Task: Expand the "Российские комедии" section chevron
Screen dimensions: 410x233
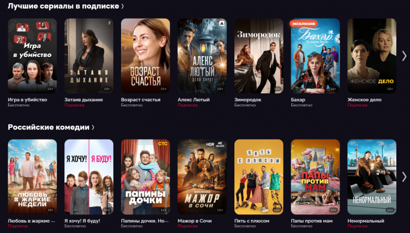Action: (x=93, y=128)
